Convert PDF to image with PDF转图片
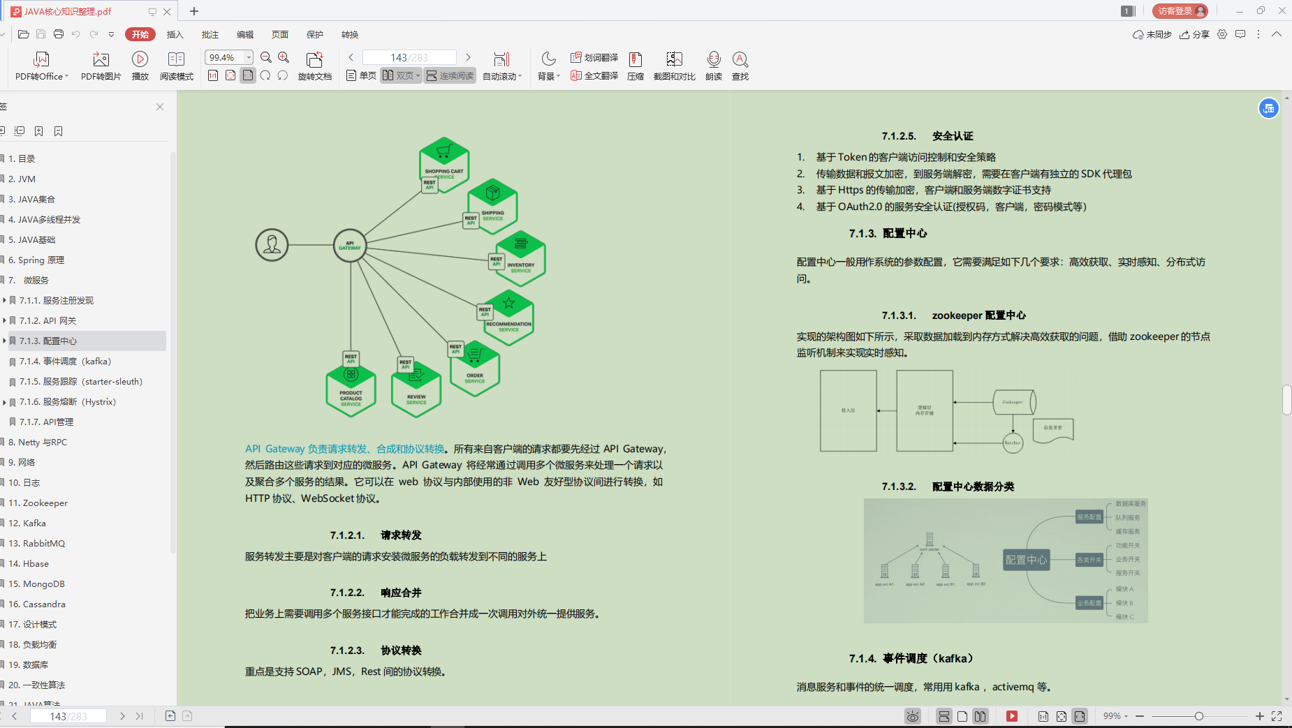1292x728 pixels. pos(101,66)
